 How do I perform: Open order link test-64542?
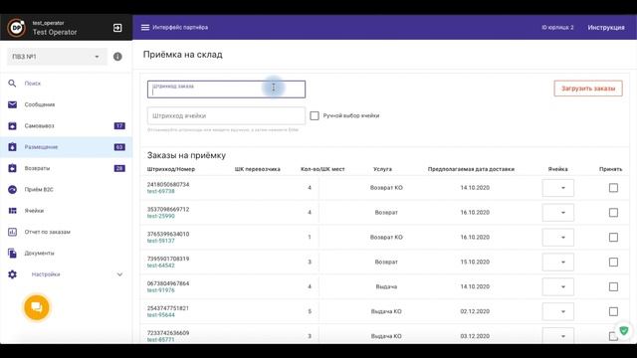tap(161, 266)
